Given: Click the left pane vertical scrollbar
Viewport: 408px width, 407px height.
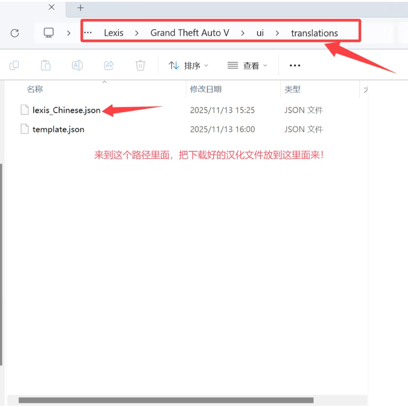Looking at the screenshot, I should pyautogui.click(x=1, y=264).
